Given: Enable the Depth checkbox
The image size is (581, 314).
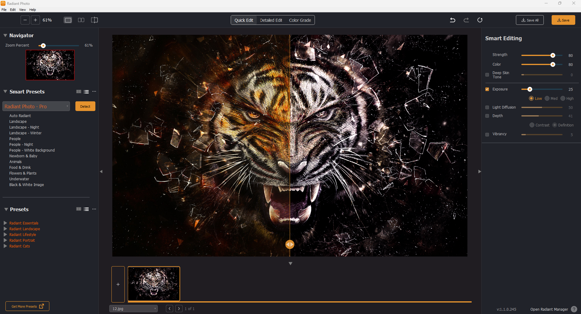Looking at the screenshot, I should click(x=487, y=116).
